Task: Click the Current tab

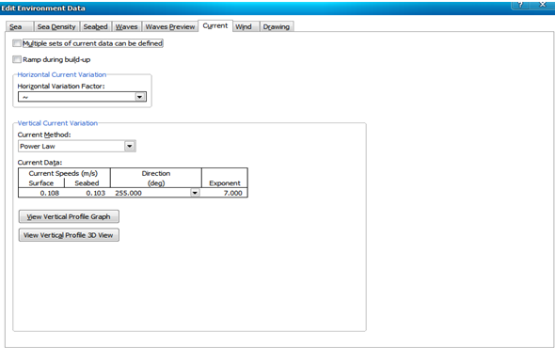Action: [x=215, y=25]
